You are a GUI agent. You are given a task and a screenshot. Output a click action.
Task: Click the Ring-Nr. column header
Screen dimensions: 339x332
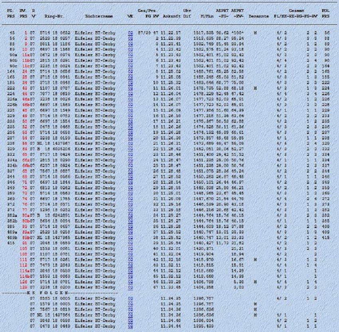pos(55,17)
